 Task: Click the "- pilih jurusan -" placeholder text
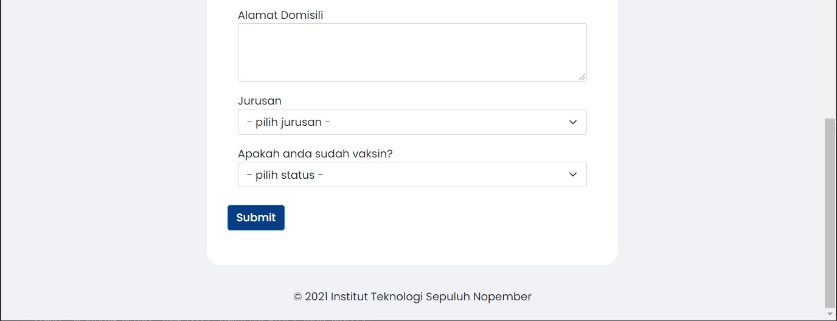click(289, 122)
